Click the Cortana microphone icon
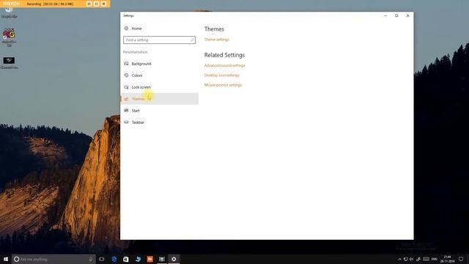The height and width of the screenshot is (264, 469). coord(91,259)
